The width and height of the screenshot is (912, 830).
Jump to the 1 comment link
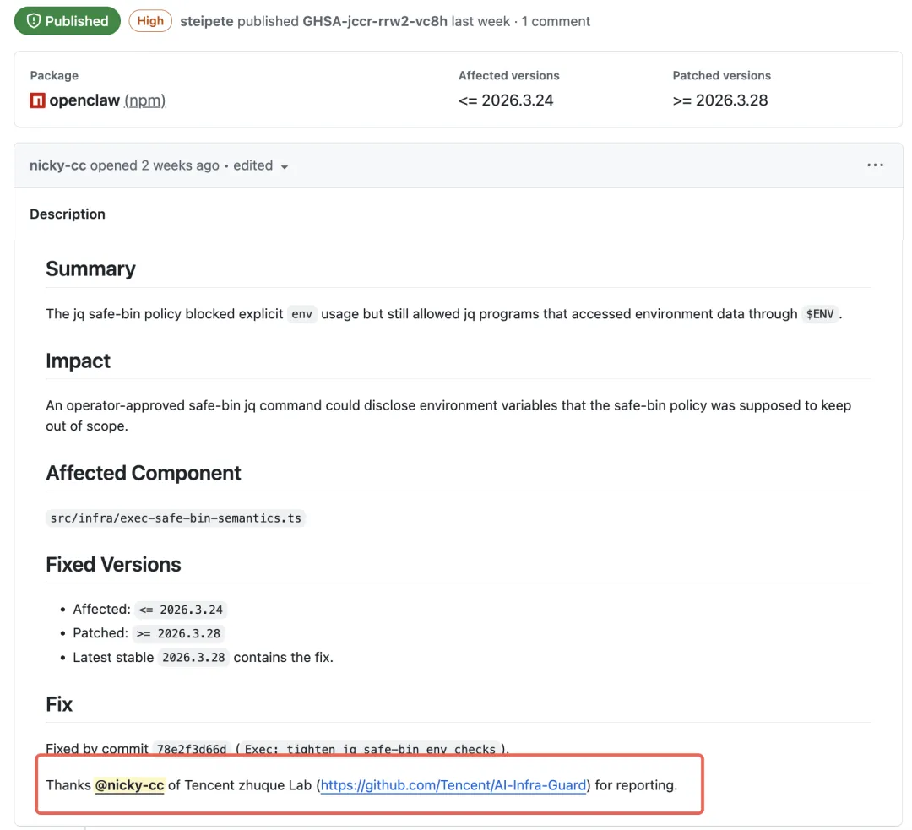click(556, 21)
